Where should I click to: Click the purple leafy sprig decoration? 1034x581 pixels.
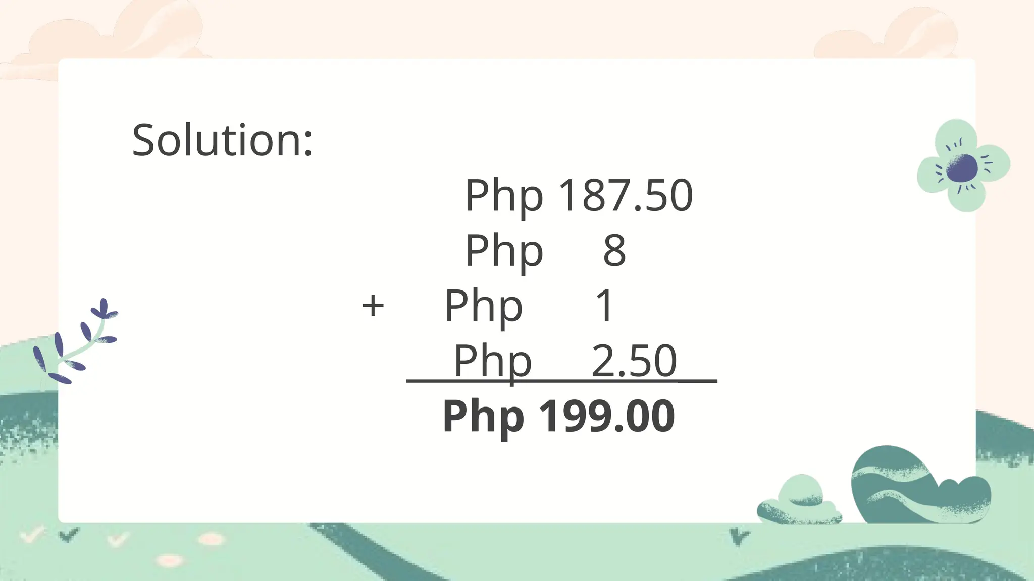(x=76, y=342)
